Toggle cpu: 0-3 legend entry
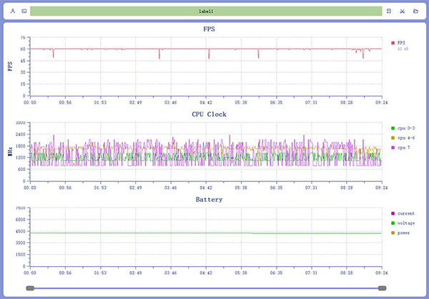This screenshot has width=429, height=299. coord(405,128)
